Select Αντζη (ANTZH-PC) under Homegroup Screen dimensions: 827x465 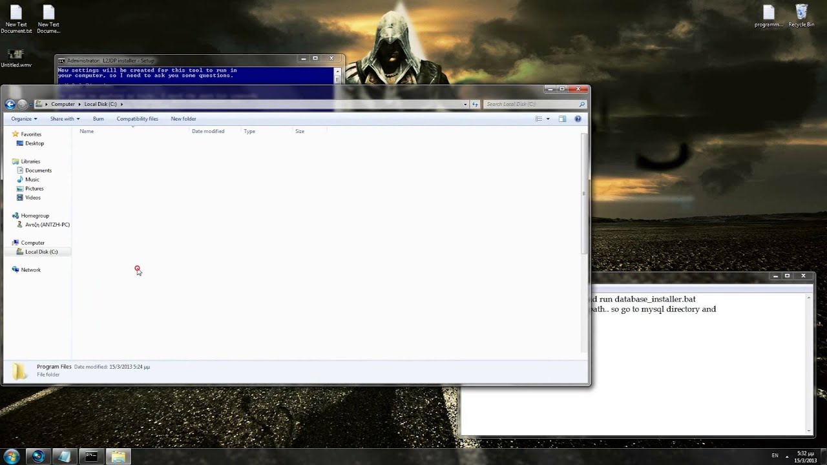coord(47,225)
